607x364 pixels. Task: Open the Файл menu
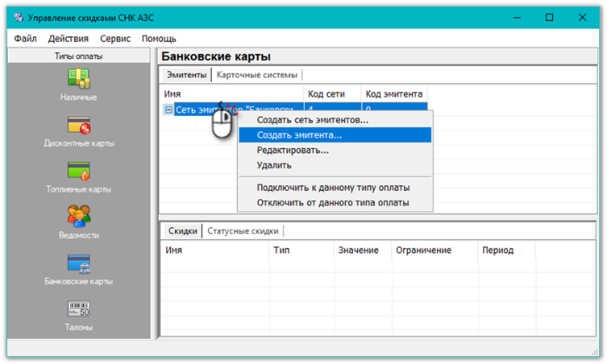click(25, 38)
